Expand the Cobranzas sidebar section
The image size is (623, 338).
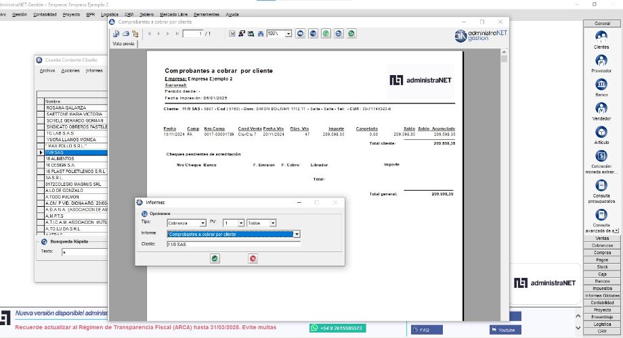[x=602, y=245]
